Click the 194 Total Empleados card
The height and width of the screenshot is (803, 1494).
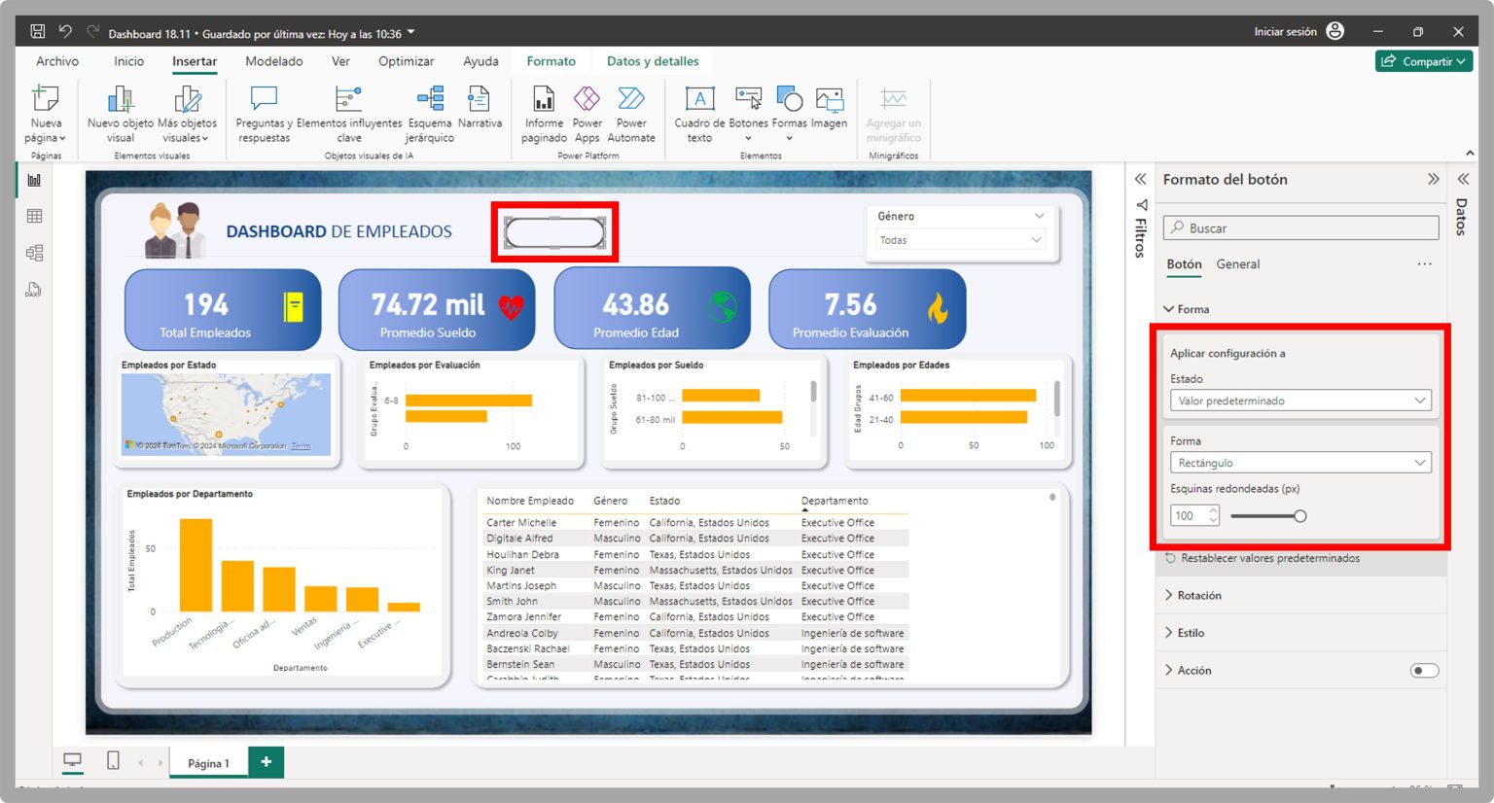click(223, 309)
